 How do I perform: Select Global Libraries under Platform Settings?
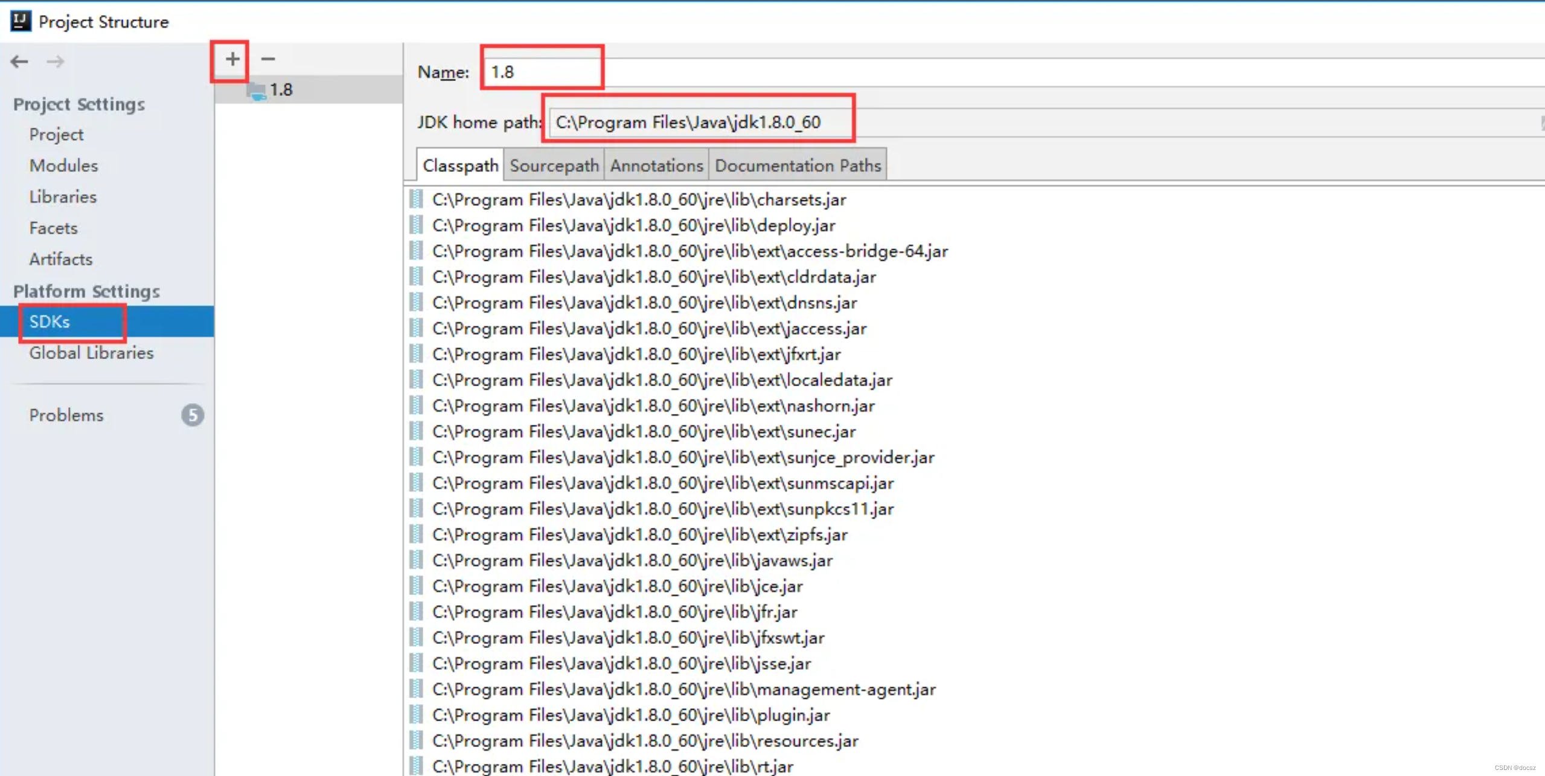(x=91, y=352)
